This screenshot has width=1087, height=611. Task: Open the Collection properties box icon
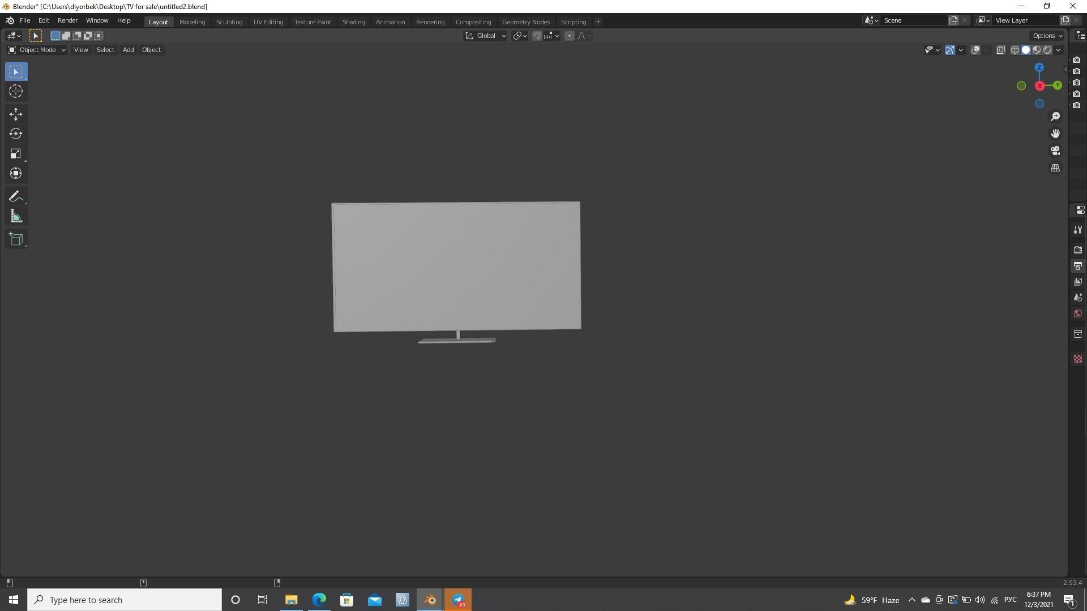coord(1077,334)
